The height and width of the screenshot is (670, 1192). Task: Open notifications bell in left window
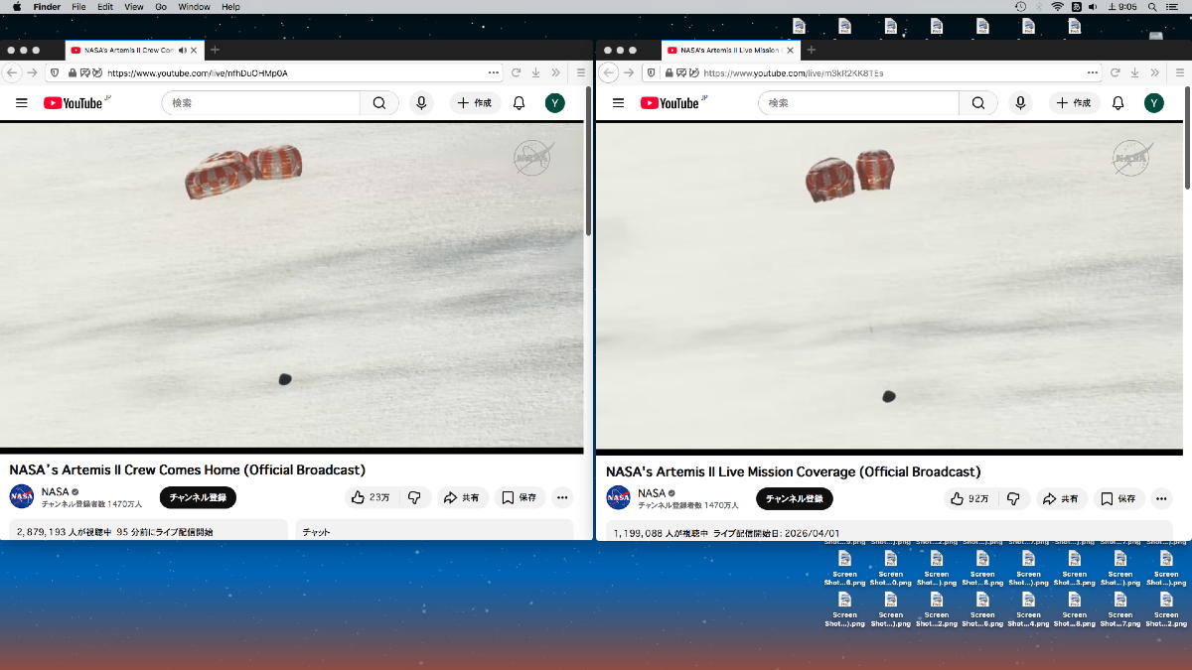pos(519,103)
